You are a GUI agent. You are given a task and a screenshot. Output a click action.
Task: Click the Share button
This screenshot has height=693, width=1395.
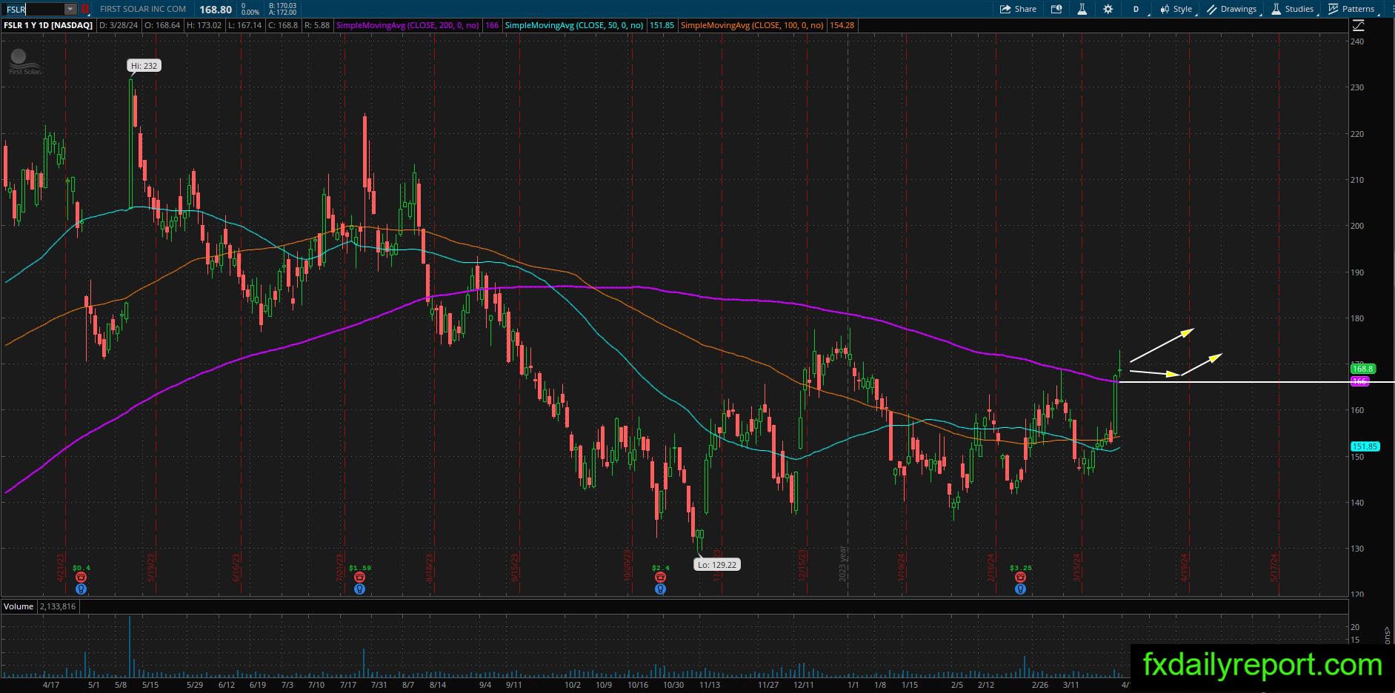tap(1018, 9)
